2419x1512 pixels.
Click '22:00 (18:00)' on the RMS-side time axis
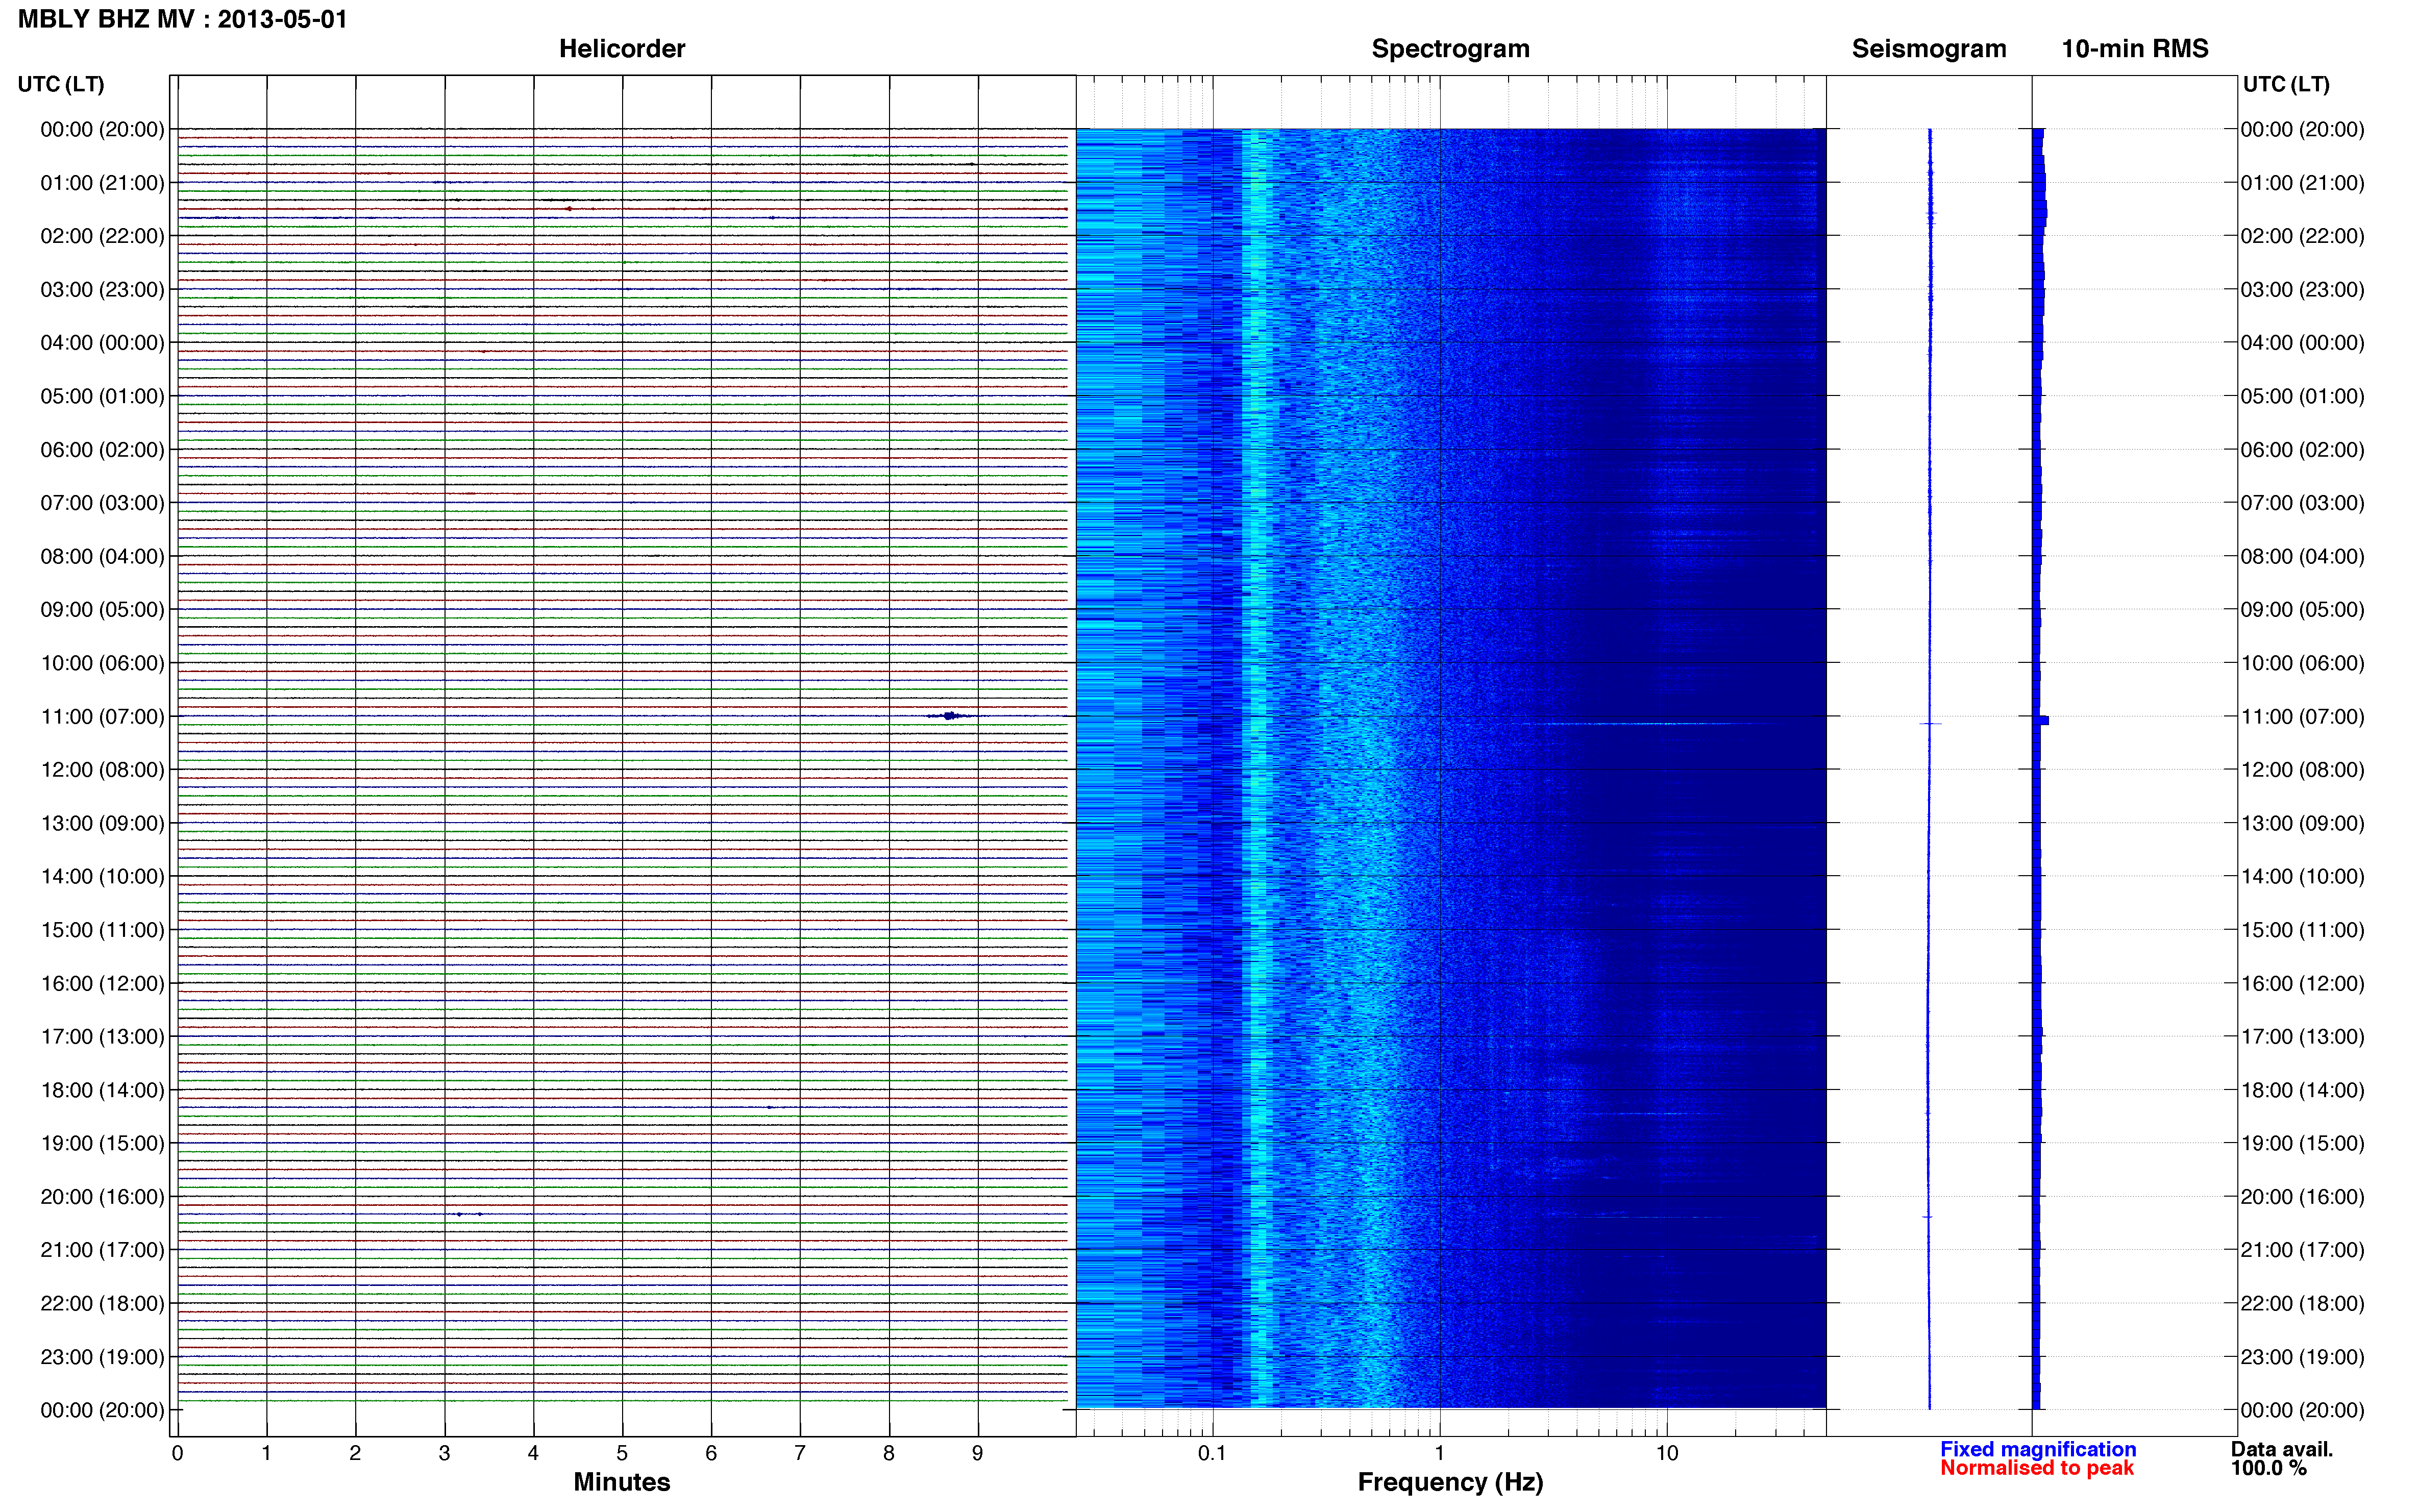click(x=2302, y=1303)
